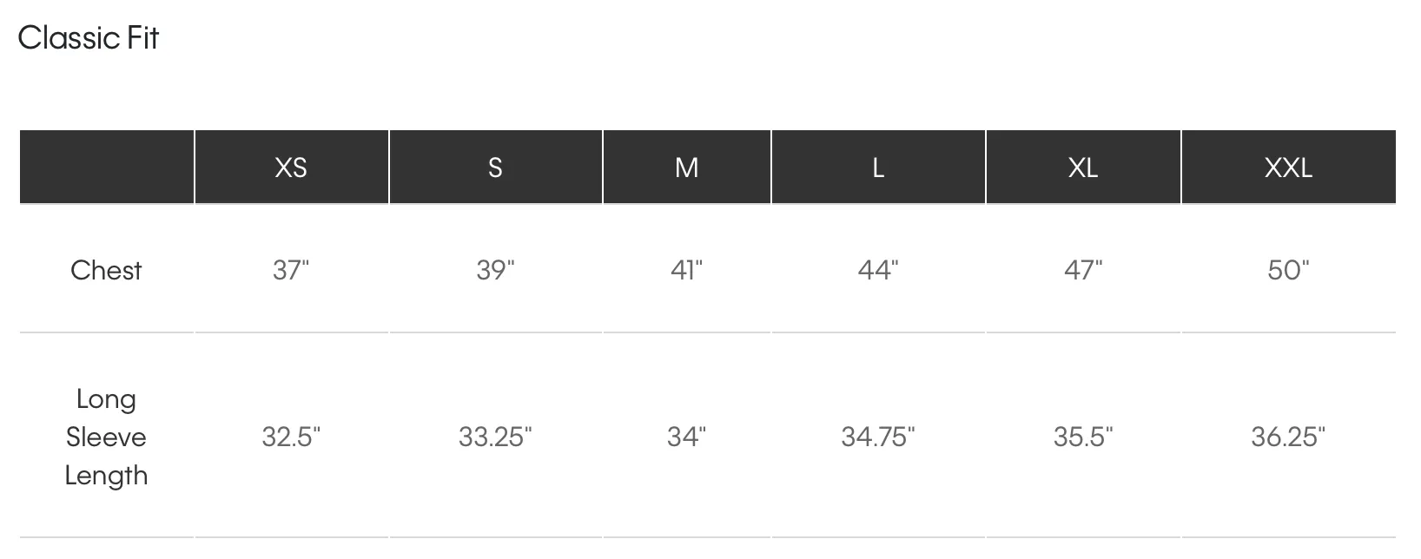Select the S size column header
Image resolution: width=1421 pixels, height=559 pixels.
(x=495, y=167)
